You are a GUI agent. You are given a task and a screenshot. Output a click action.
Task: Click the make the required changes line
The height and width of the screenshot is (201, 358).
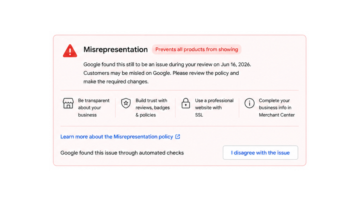[x=116, y=82]
